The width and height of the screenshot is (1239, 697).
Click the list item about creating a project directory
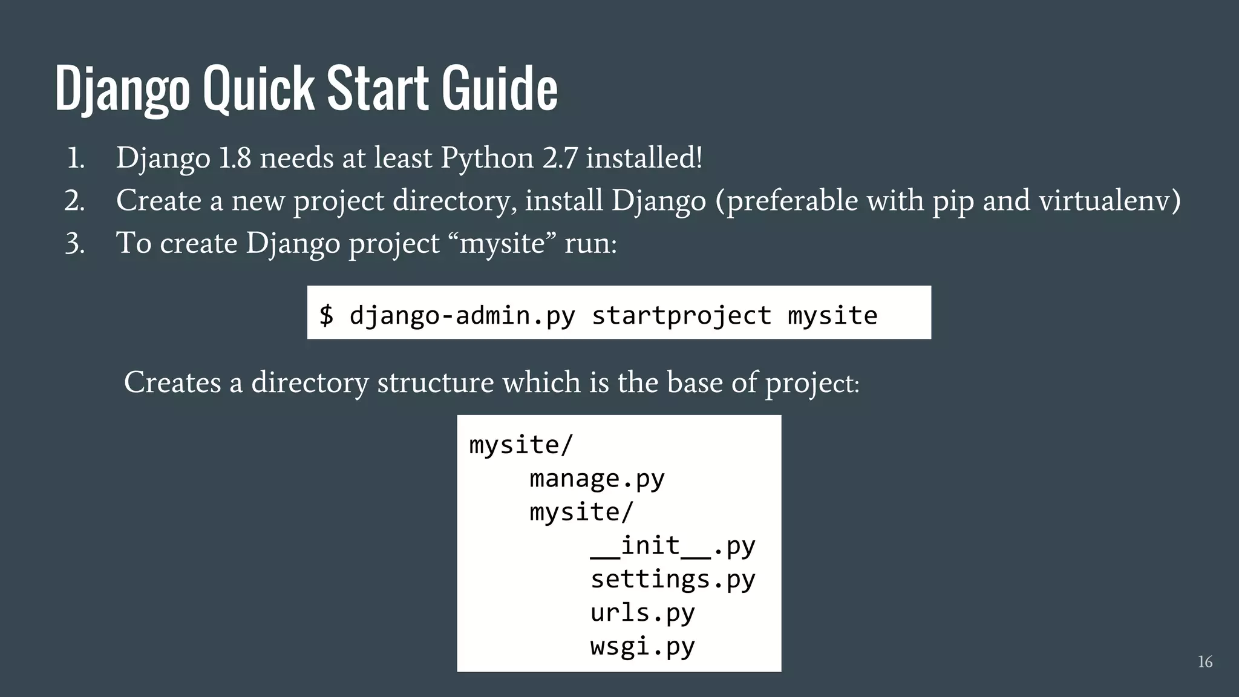(x=647, y=201)
